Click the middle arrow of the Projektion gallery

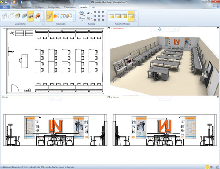pos(74,16)
